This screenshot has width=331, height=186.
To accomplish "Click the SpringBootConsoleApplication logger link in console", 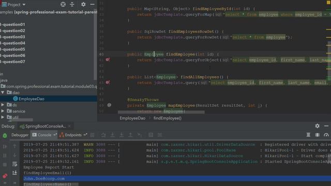I will click(209, 162).
